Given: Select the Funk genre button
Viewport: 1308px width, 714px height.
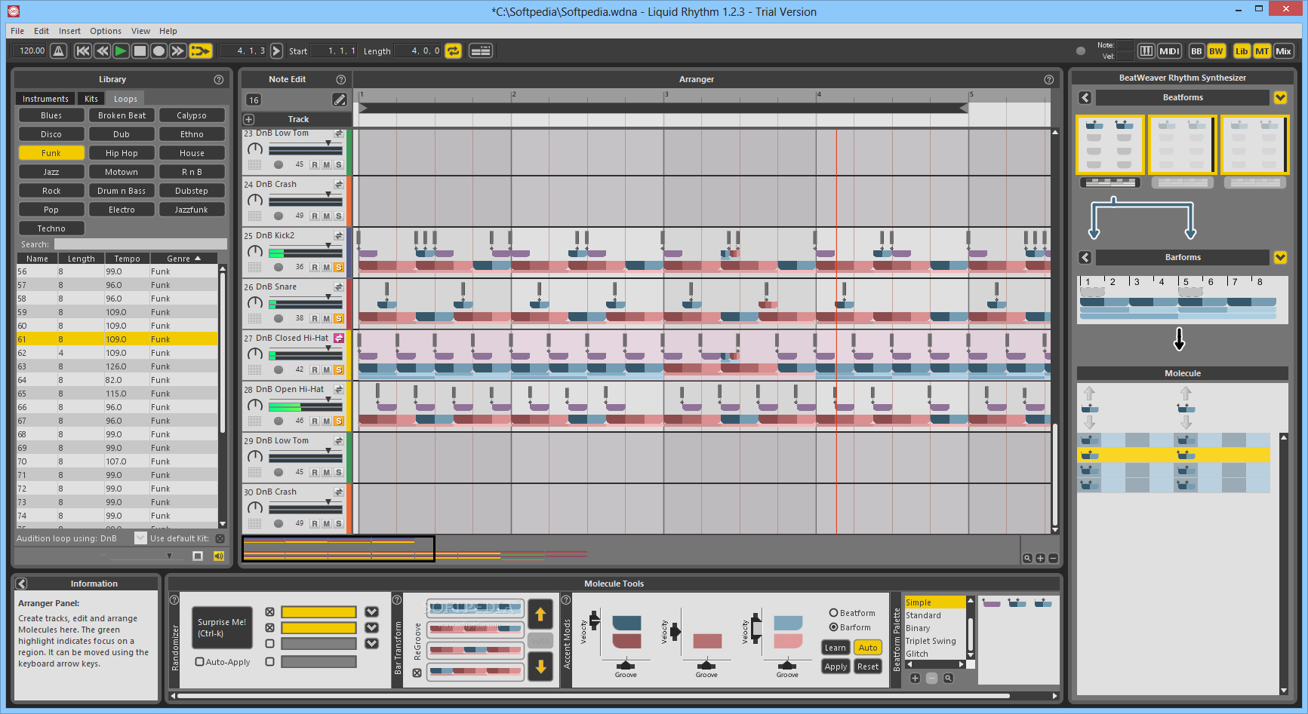Looking at the screenshot, I should 51,153.
